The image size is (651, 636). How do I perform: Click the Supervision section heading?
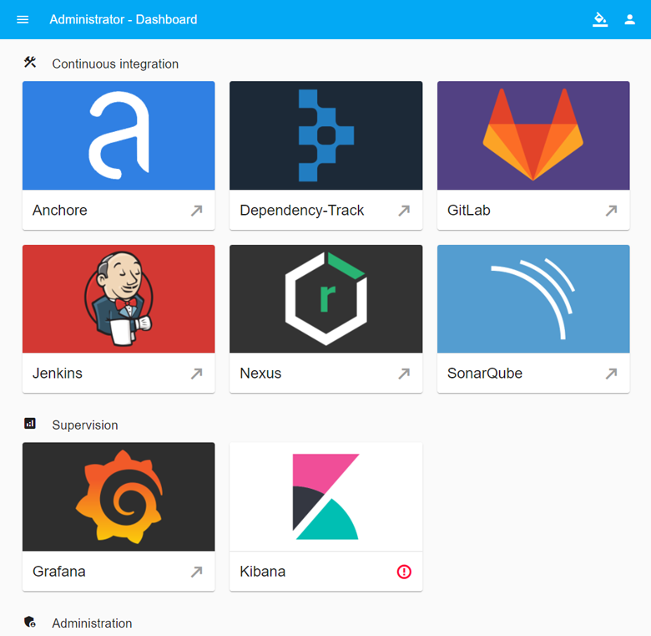85,425
